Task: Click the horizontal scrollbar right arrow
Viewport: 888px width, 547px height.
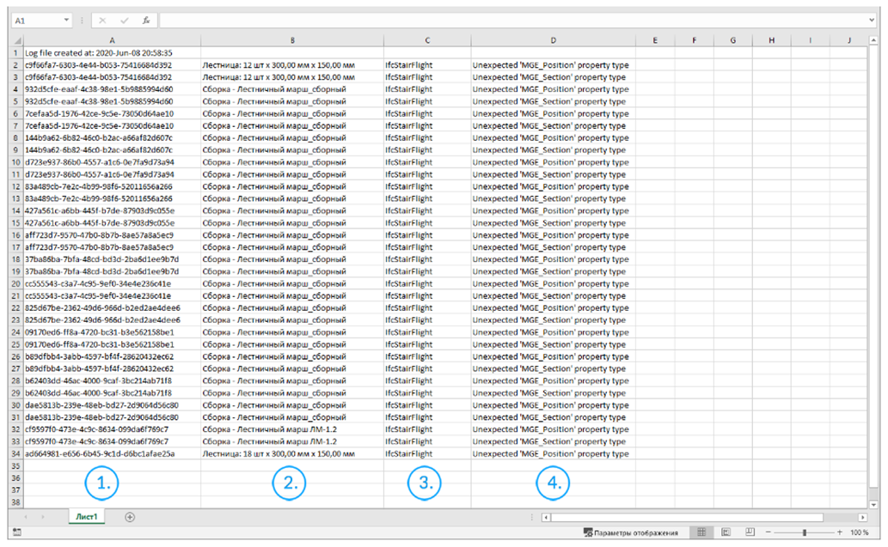Action: point(862,517)
